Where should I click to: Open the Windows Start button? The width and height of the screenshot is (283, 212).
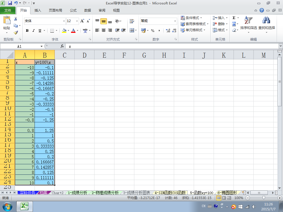(x=7, y=206)
